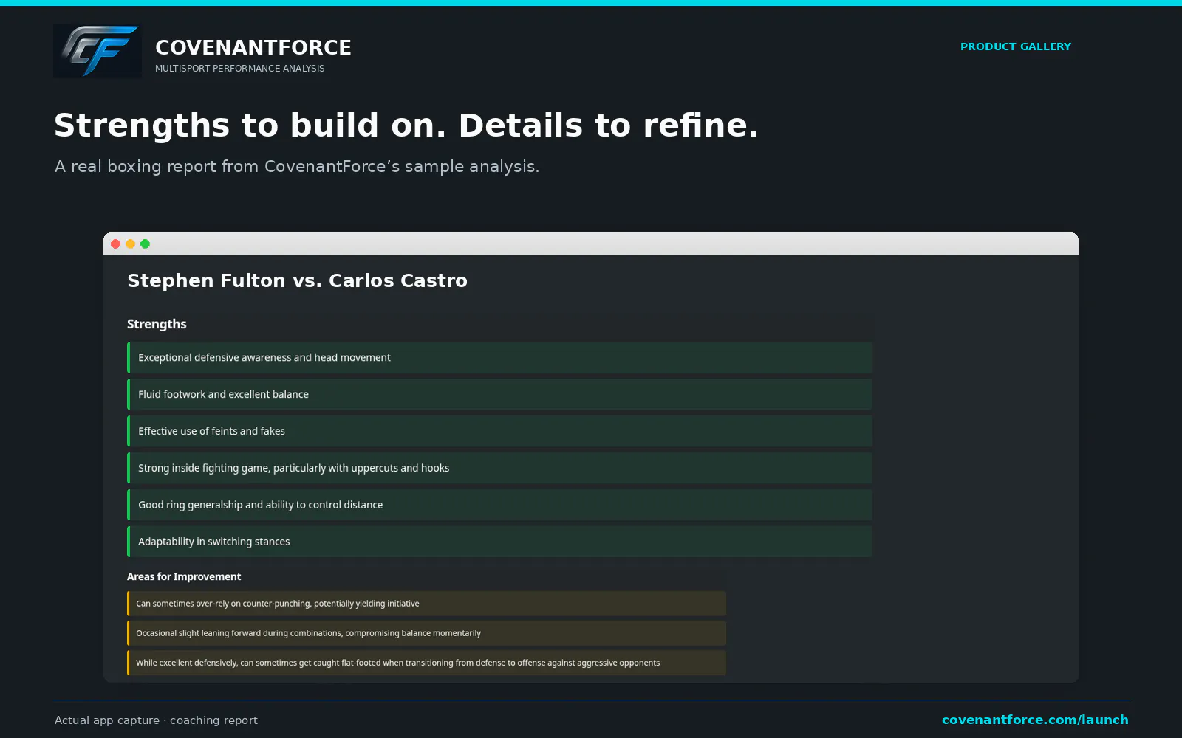This screenshot has width=1182, height=738.
Task: Click the 'Strengths' section heading
Action: point(157,324)
